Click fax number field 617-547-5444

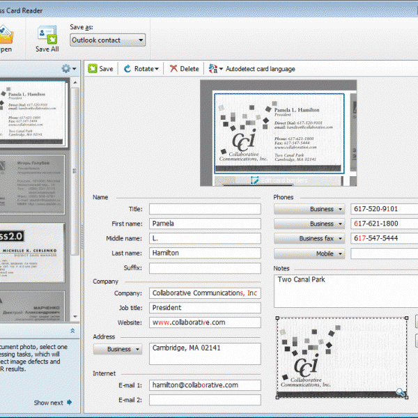pyautogui.click(x=384, y=238)
